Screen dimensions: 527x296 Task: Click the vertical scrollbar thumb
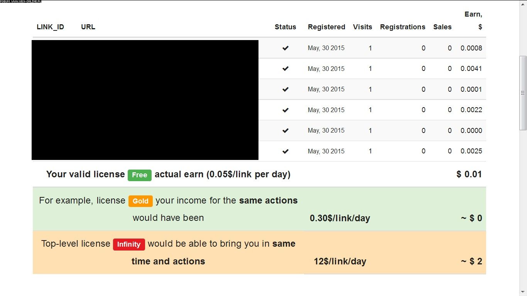tap(523, 92)
